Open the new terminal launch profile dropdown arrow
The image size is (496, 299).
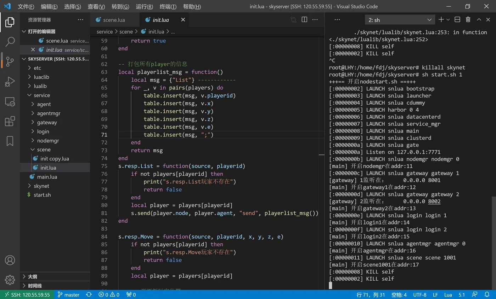pos(448,20)
